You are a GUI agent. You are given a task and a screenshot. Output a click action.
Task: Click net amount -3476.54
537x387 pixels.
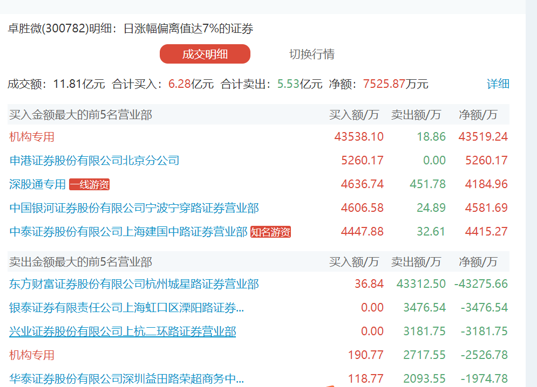pos(484,307)
